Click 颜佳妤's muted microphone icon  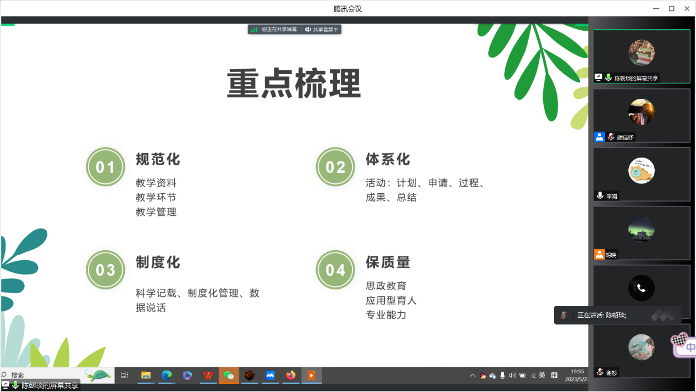[611, 137]
